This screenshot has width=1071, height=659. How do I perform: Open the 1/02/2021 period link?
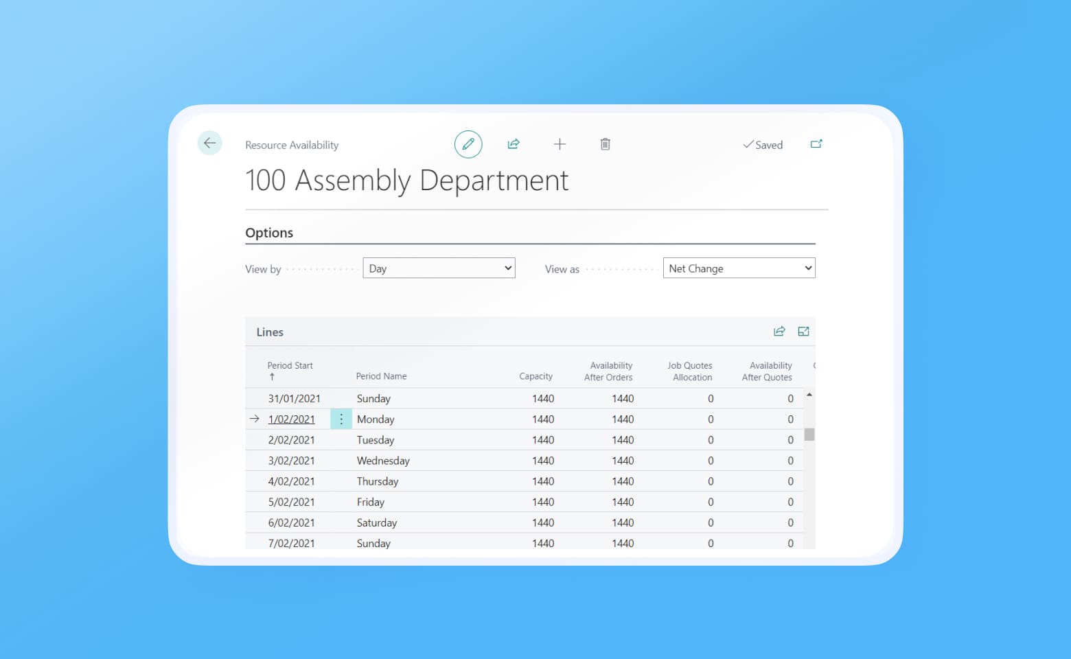click(x=292, y=419)
